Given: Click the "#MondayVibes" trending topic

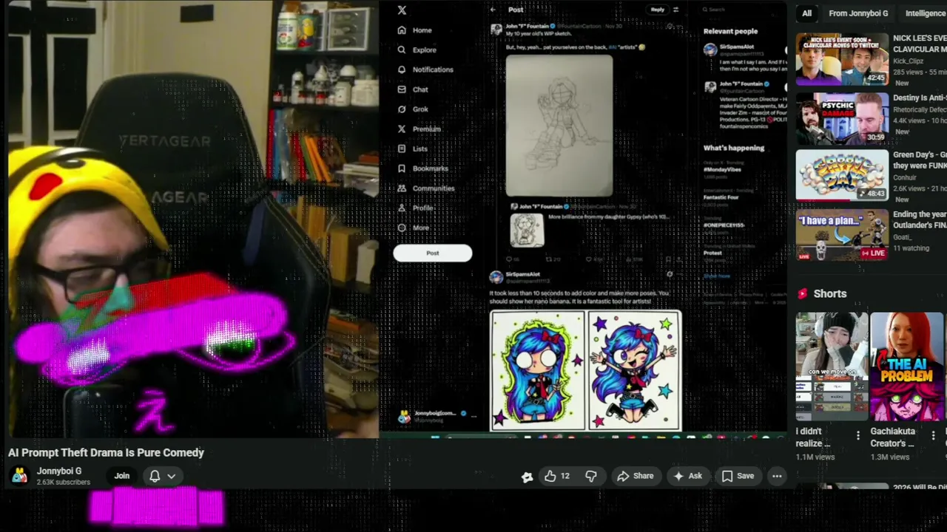Looking at the screenshot, I should [722, 169].
